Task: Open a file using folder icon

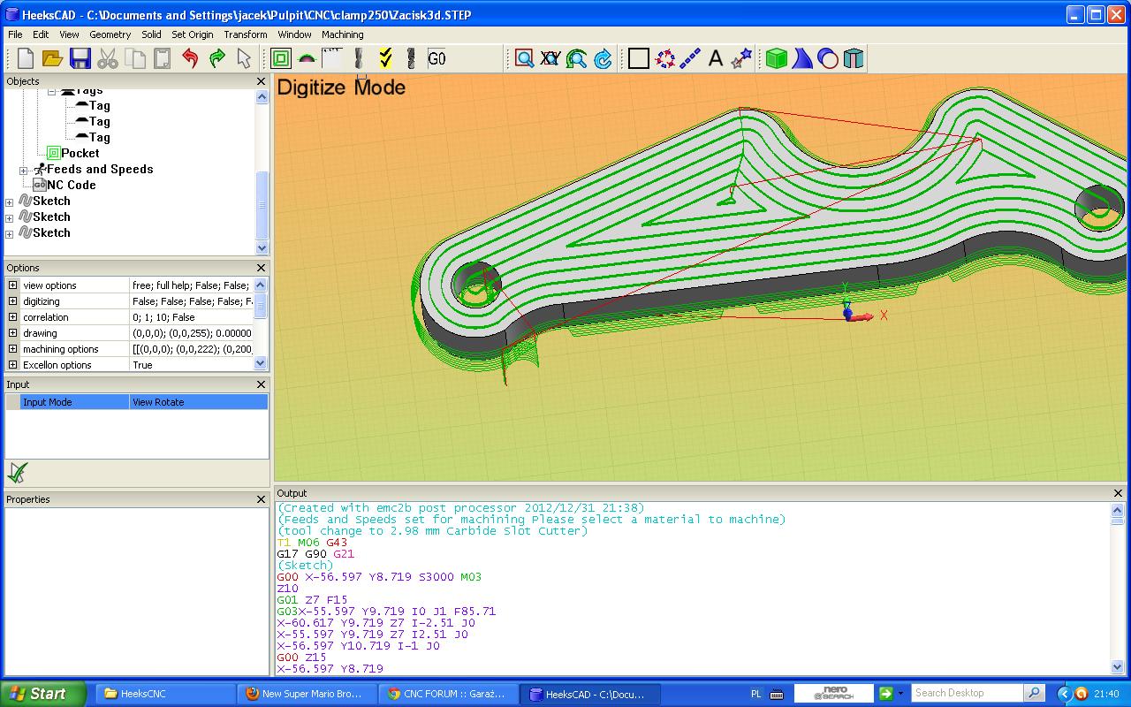Action: tap(53, 58)
